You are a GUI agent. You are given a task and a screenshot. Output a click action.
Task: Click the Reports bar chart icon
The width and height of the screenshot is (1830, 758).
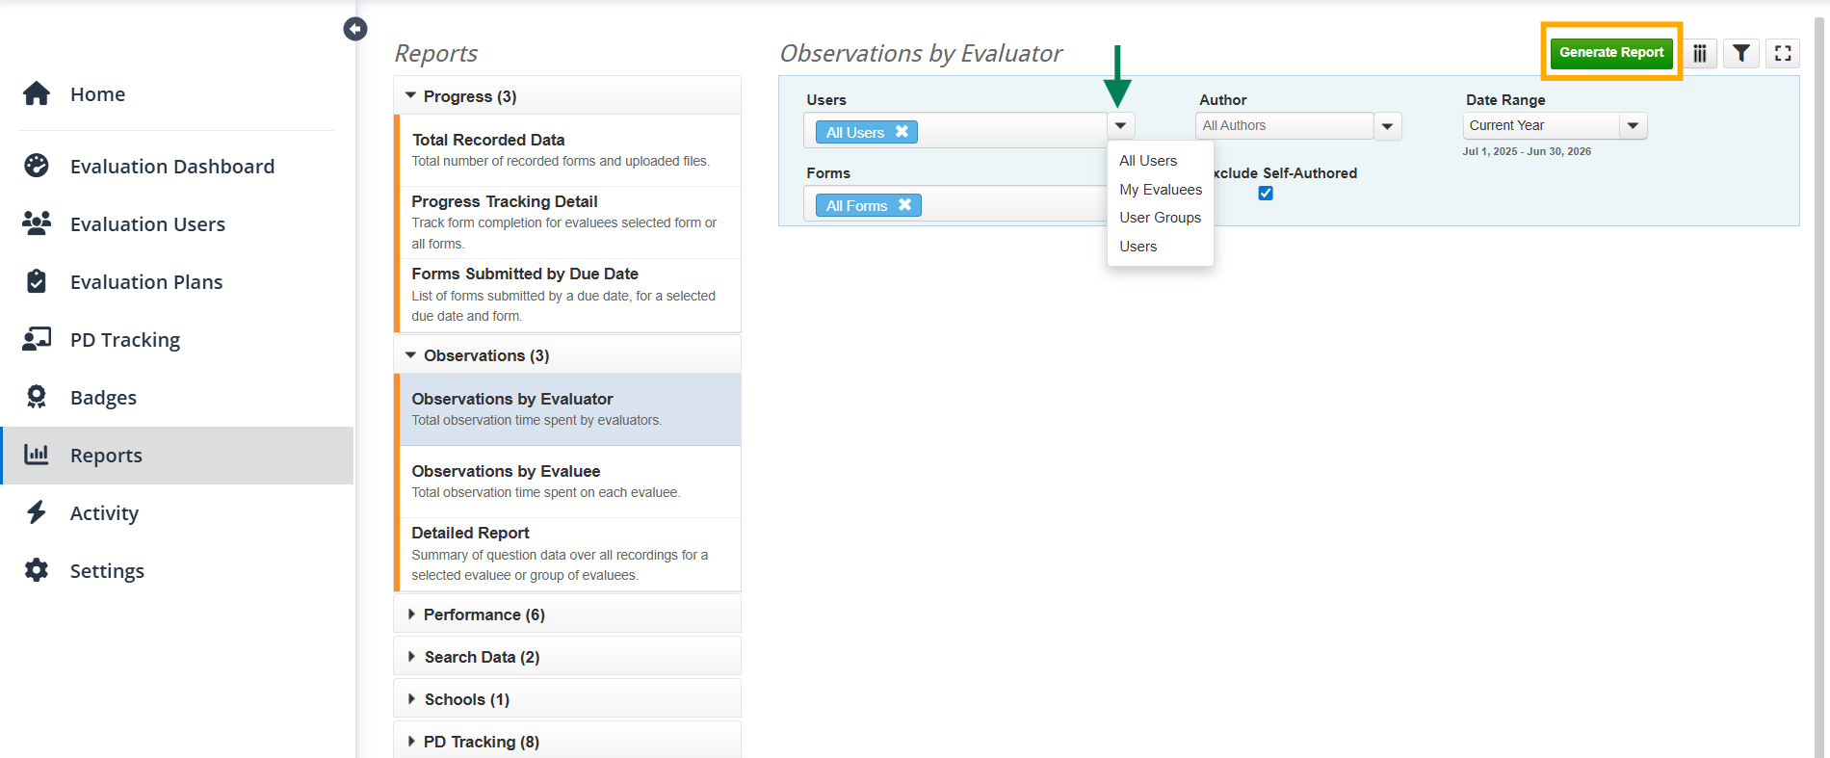coord(37,455)
